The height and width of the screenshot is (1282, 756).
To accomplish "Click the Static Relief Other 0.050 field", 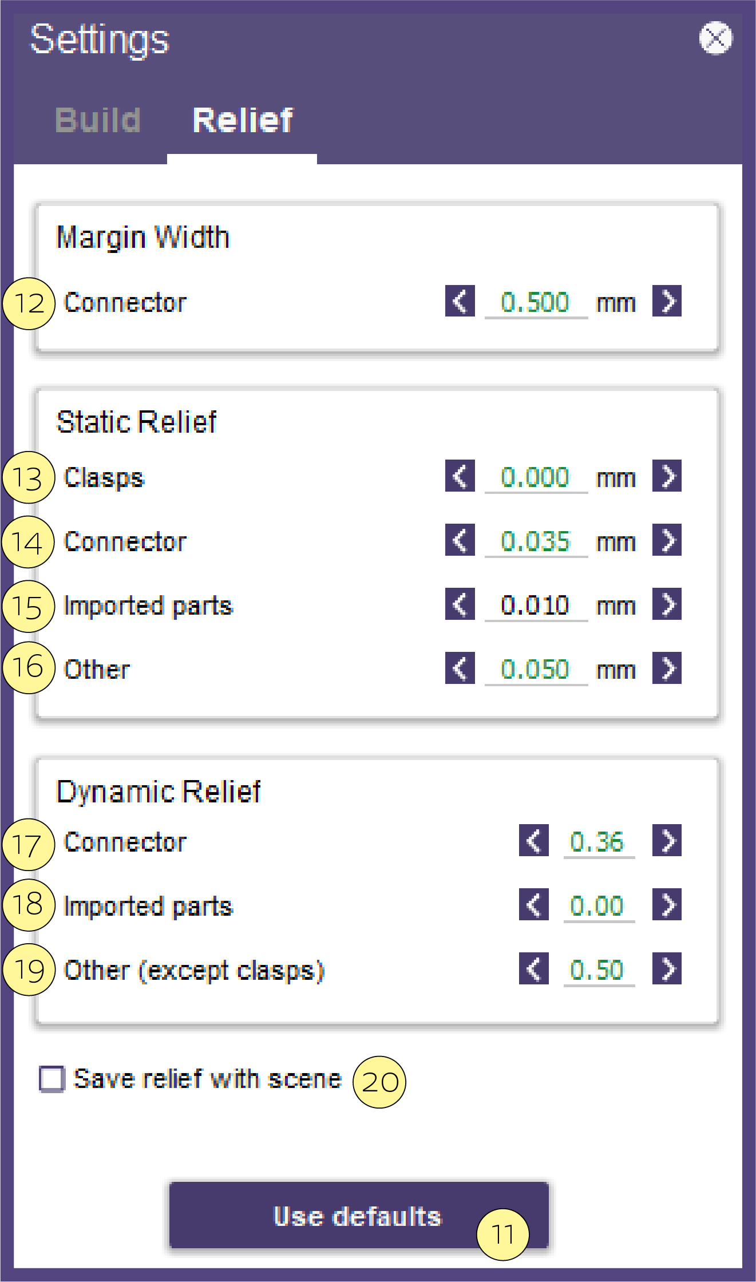I will 536,669.
